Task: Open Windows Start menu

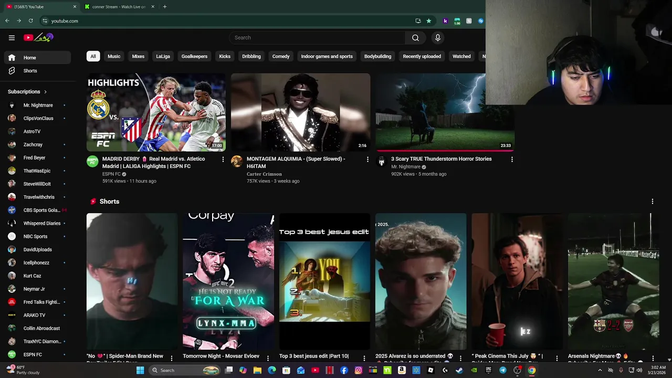Action: pos(140,370)
